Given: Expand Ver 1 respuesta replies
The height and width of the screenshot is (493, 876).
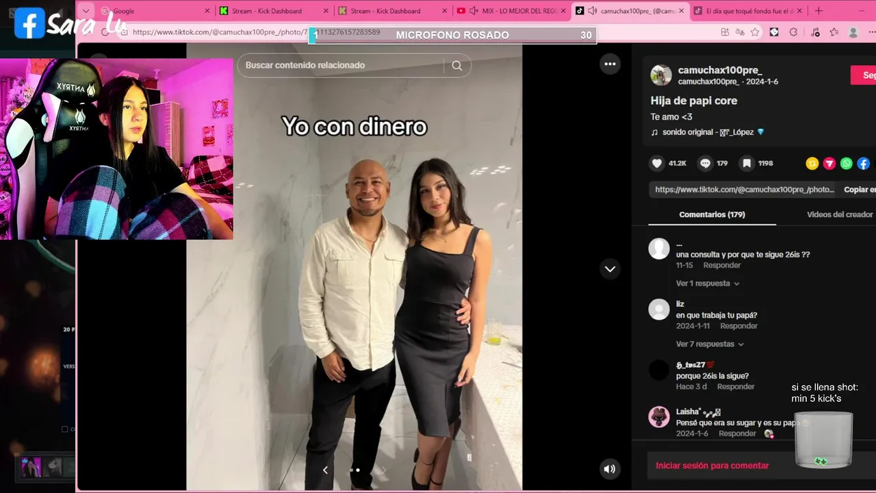Looking at the screenshot, I should [x=708, y=283].
